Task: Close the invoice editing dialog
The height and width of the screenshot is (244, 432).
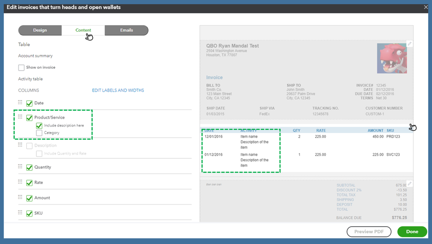Action: click(x=426, y=7)
